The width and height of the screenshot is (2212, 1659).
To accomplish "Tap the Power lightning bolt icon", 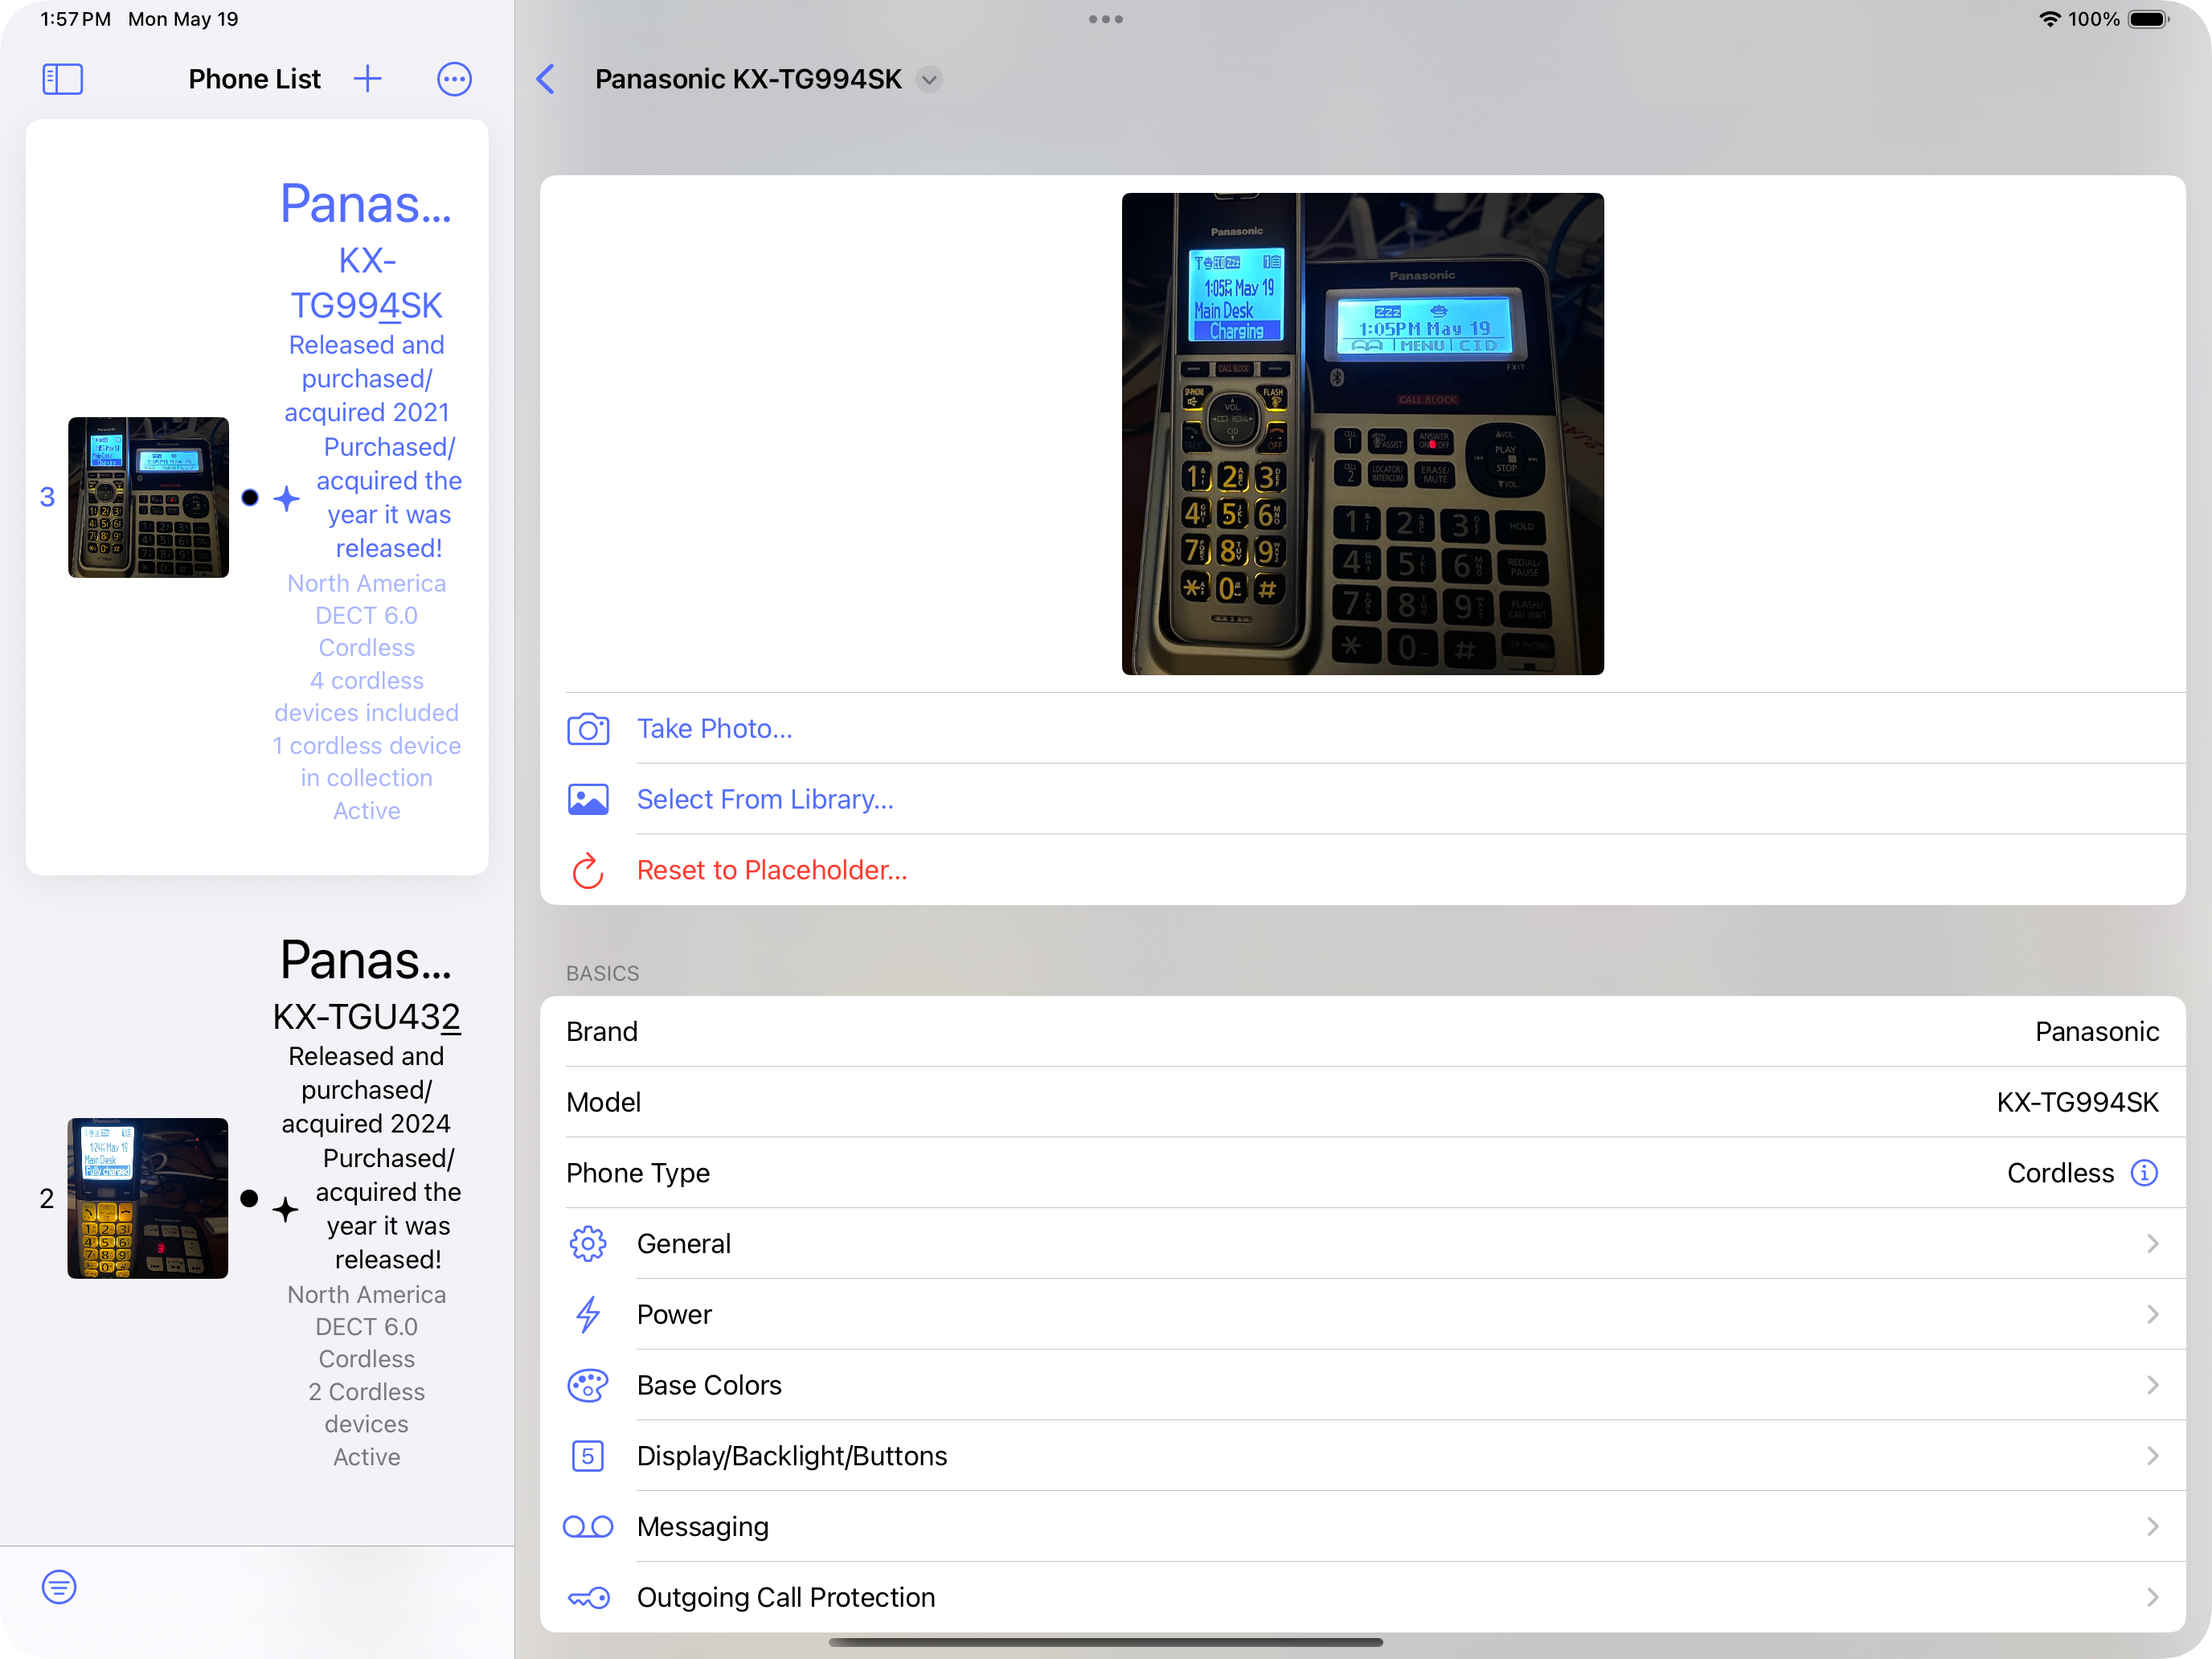I will click(588, 1314).
